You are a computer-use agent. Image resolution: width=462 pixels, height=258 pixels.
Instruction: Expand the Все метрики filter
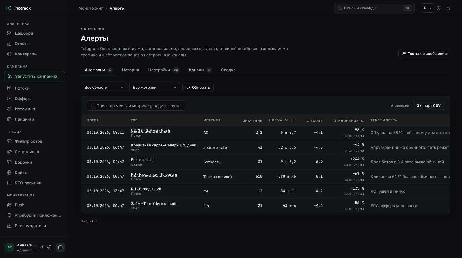(155, 87)
